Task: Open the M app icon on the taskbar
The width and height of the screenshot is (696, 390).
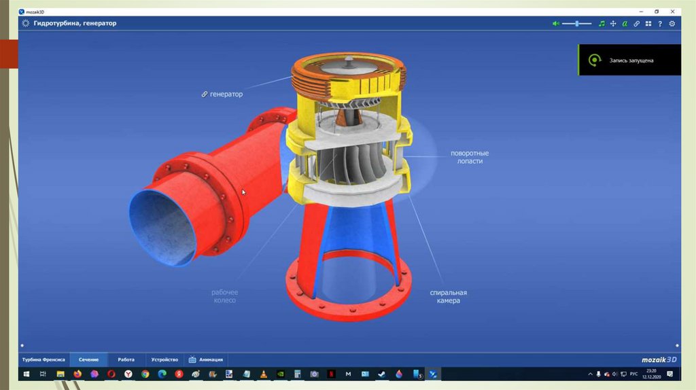Action: pyautogui.click(x=348, y=374)
